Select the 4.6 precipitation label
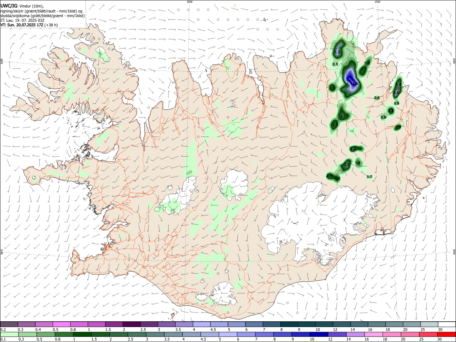This screenshot has height=342, width=456. point(396,93)
